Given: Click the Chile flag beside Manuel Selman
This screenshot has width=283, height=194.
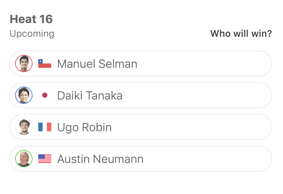Looking at the screenshot, I should (x=45, y=64).
